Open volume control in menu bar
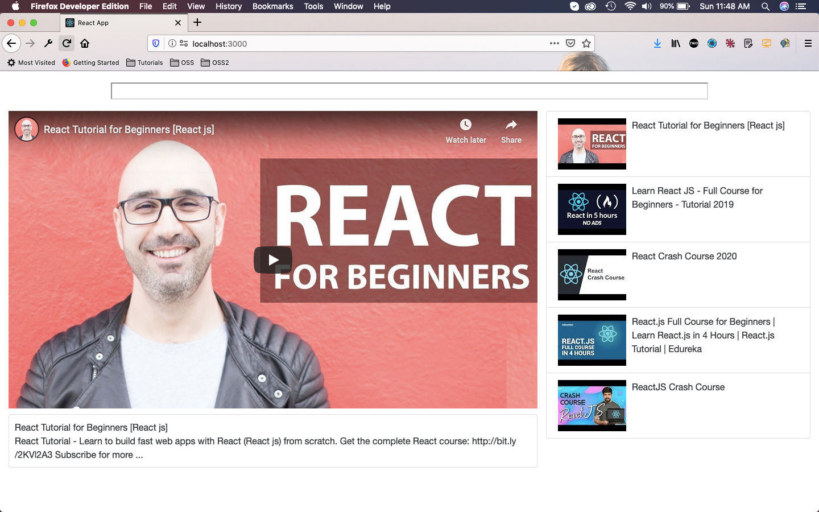The image size is (819, 512). pos(647,6)
